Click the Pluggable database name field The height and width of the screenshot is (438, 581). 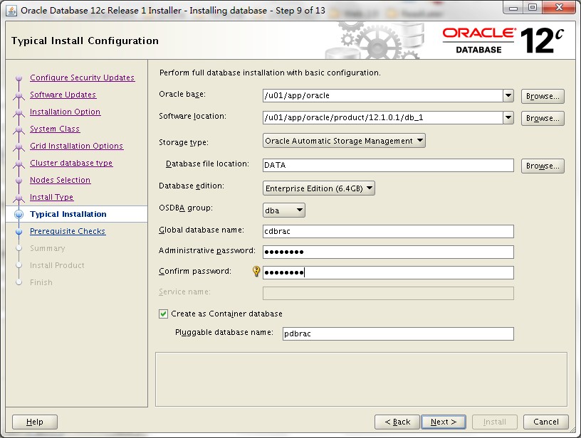tap(398, 333)
